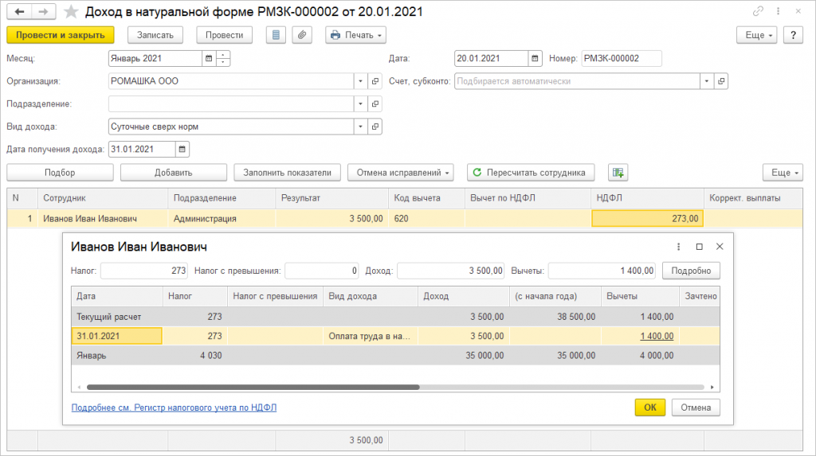Open the table Еще menu
Image resolution: width=816 pixels, height=456 pixels.
782,173
